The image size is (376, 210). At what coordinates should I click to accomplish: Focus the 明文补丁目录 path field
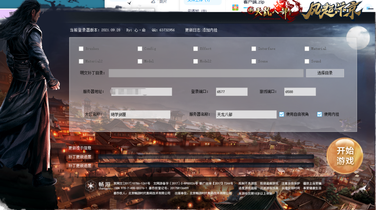(206, 73)
